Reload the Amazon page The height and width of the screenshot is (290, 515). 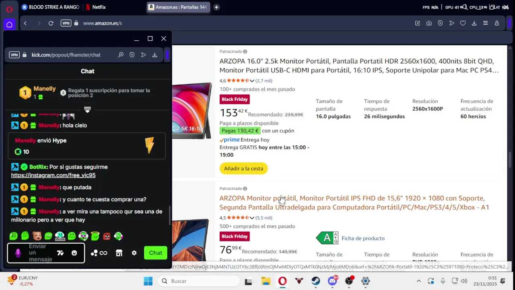[x=51, y=23]
